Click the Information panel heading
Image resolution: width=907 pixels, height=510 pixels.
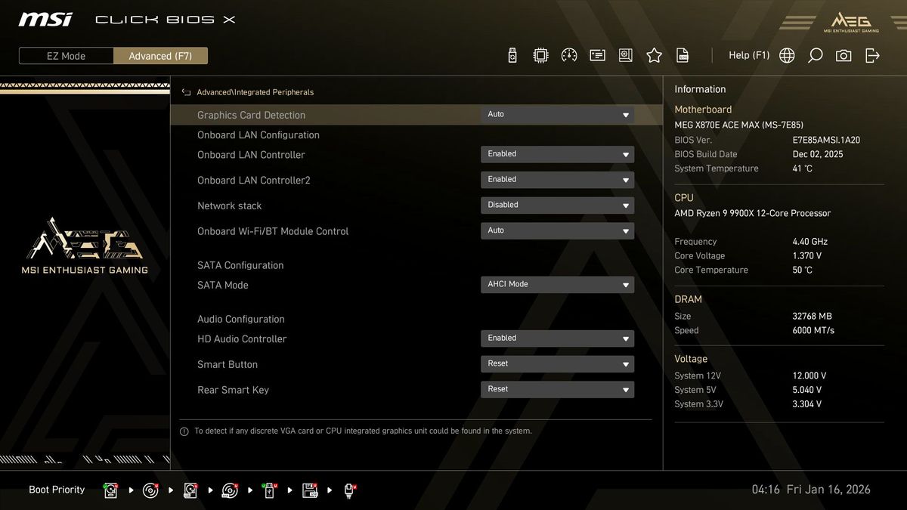pos(700,89)
